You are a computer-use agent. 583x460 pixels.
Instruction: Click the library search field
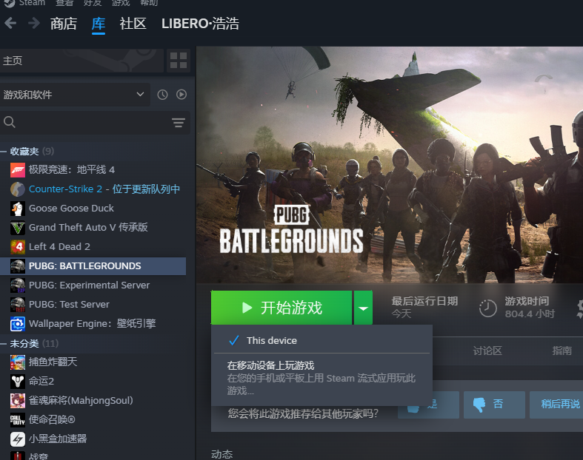[x=85, y=123]
